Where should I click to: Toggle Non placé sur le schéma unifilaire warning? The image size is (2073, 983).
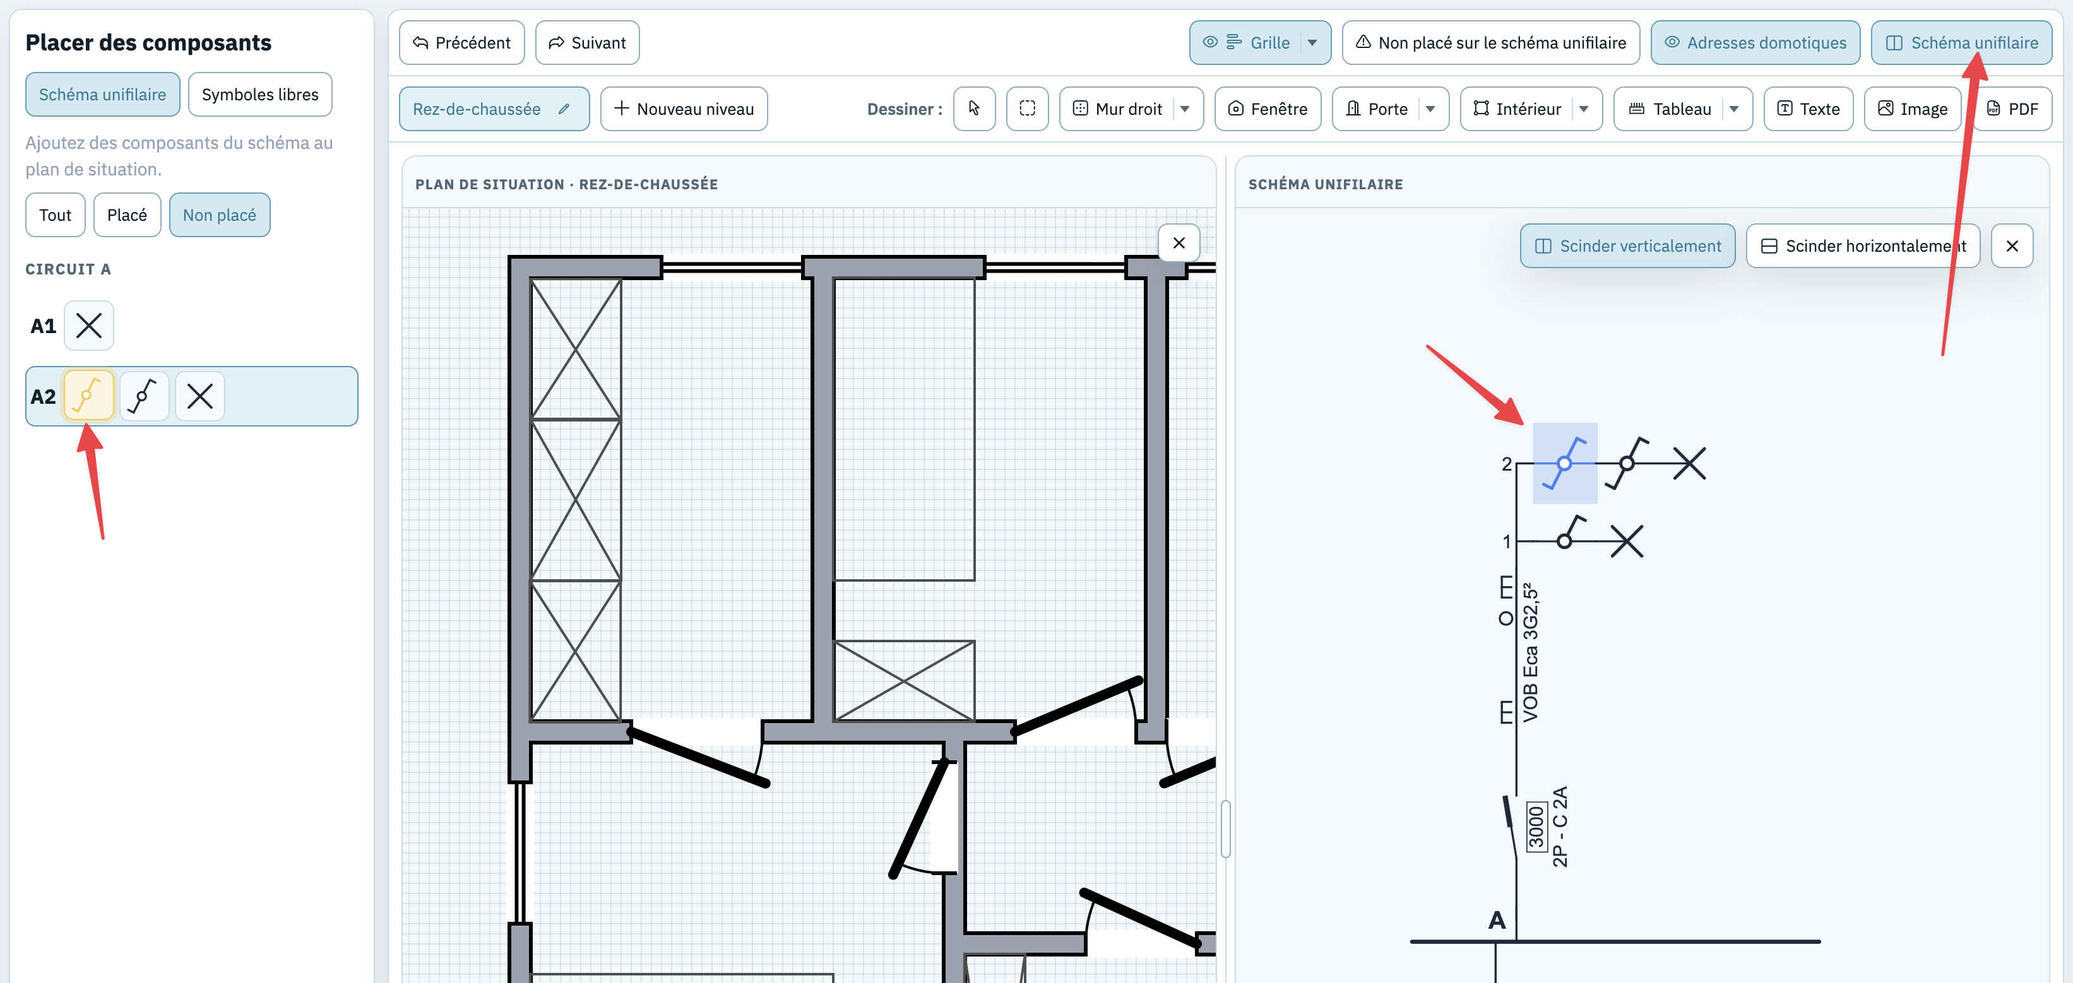(1490, 43)
